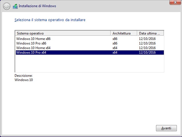Click the date 12/10/2016 in Home x86 row
This screenshot has width=182, height=137.
[147, 39]
